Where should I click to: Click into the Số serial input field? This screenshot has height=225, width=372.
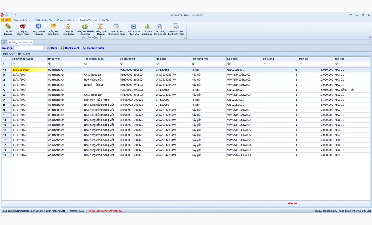pyautogui.click(x=29, y=48)
